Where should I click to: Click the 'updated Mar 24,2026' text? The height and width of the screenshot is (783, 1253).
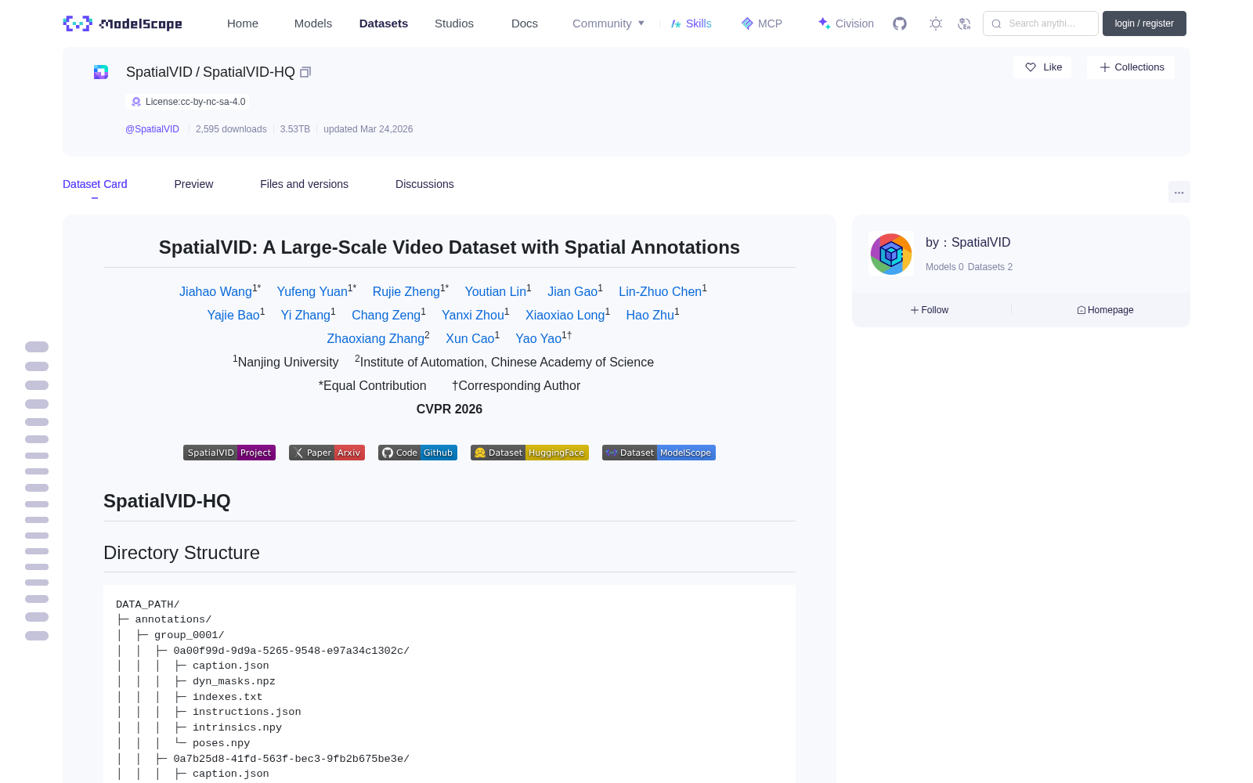[x=368, y=129]
